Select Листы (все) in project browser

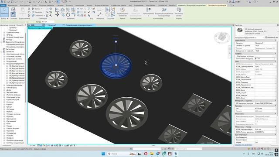coord(10,49)
